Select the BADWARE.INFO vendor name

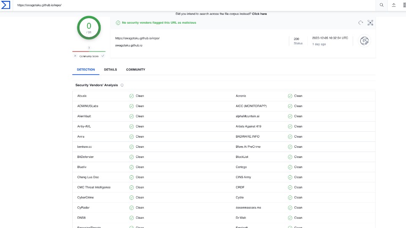click(x=247, y=136)
